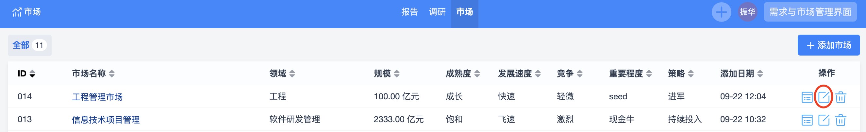Delete market 013 with trash icon
The image size is (866, 132).
(841, 120)
